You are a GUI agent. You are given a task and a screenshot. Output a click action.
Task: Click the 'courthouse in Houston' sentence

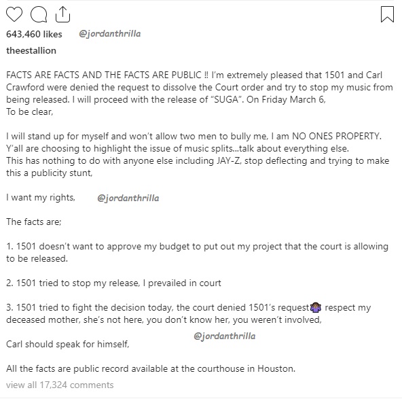151,368
